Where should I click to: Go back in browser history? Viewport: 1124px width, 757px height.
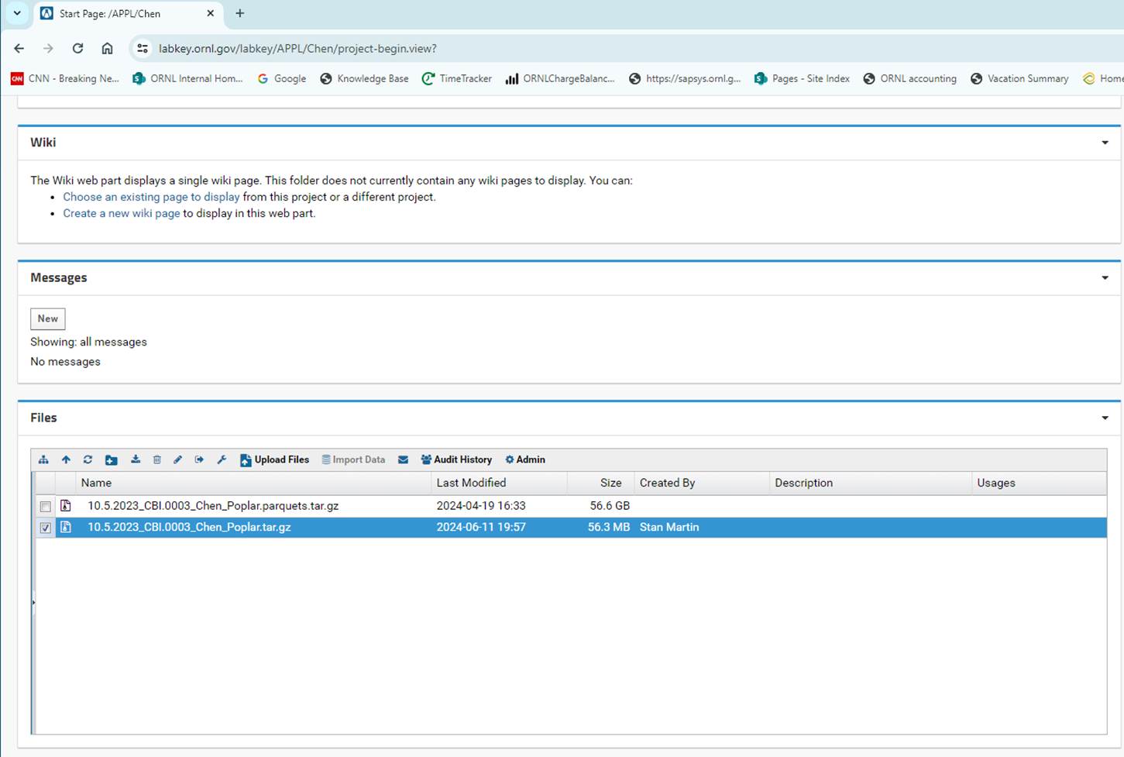[19, 48]
